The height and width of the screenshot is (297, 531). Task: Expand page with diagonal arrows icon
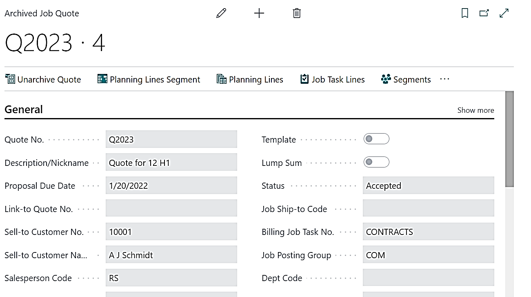coord(504,13)
